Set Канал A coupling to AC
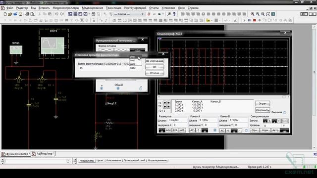Screen dimensions: 317x178 tap(192, 131)
